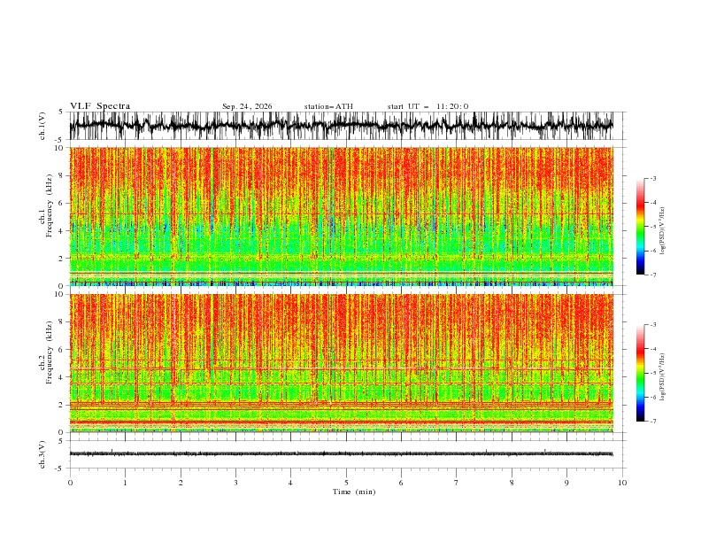This screenshot has width=701, height=542.
Task: Click the "Time (min)" axis label
Action: [354, 492]
